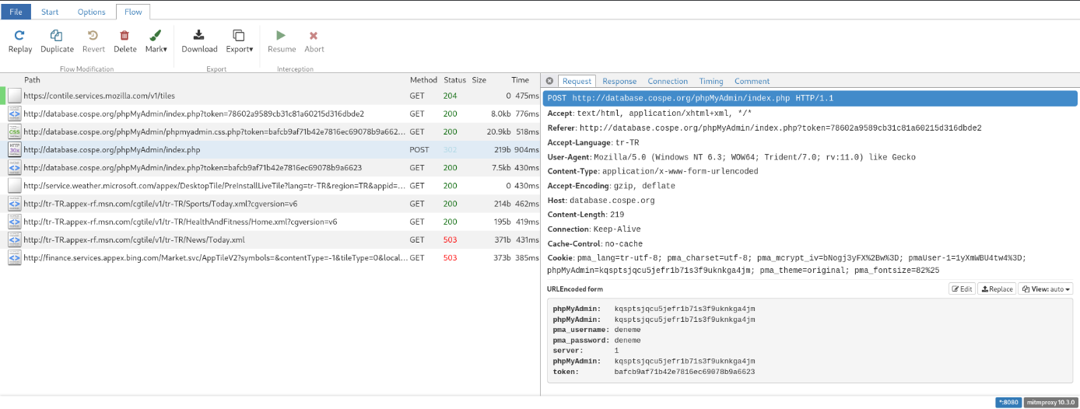The width and height of the screenshot is (1080, 409).
Task: Click the Replace button
Action: (x=997, y=288)
